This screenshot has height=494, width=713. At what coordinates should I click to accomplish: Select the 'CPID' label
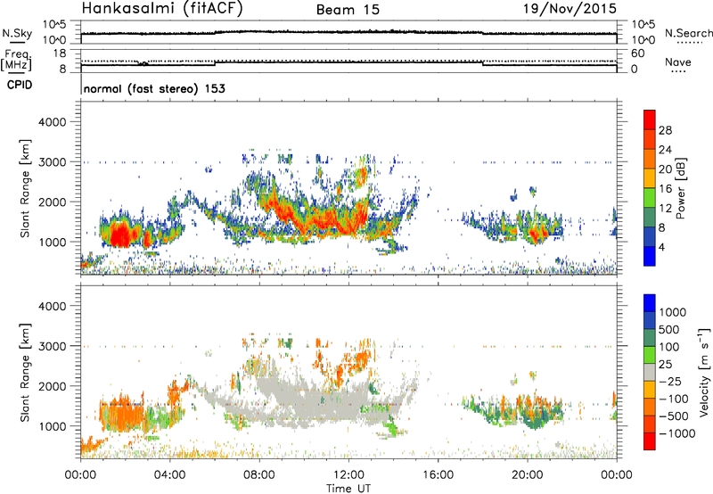point(20,85)
